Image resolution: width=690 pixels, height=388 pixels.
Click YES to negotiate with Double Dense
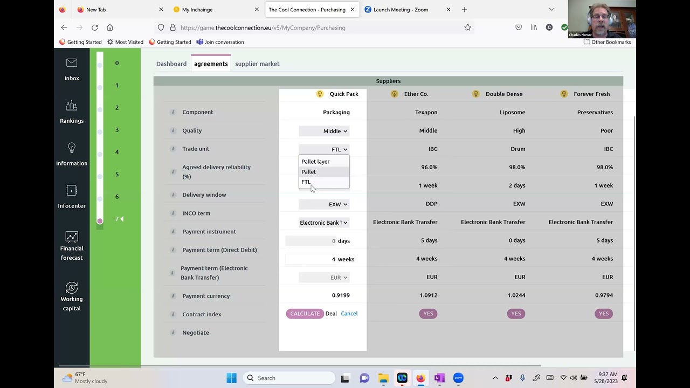[x=516, y=314]
